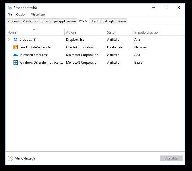This screenshot has width=192, height=171.
Task: Click the Java Update Scheduler icon
Action: pyautogui.click(x=15, y=47)
